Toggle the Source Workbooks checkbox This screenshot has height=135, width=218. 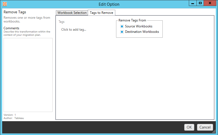pyautogui.click(x=122, y=27)
